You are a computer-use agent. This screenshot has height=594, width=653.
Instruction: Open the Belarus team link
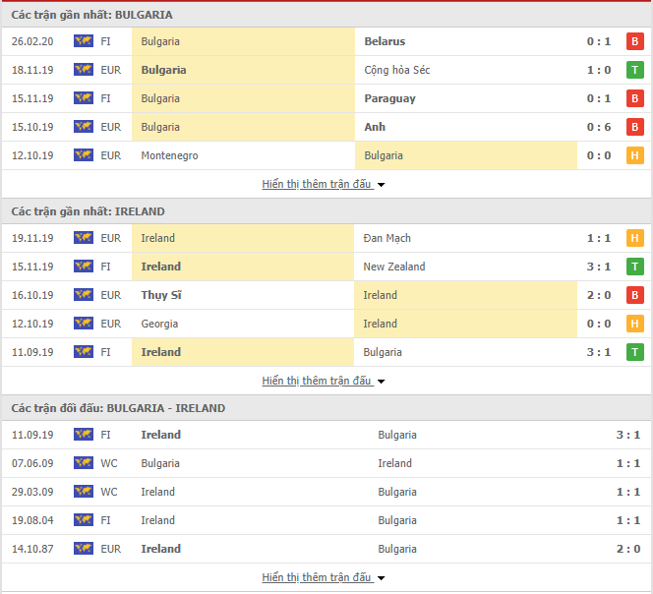385,41
